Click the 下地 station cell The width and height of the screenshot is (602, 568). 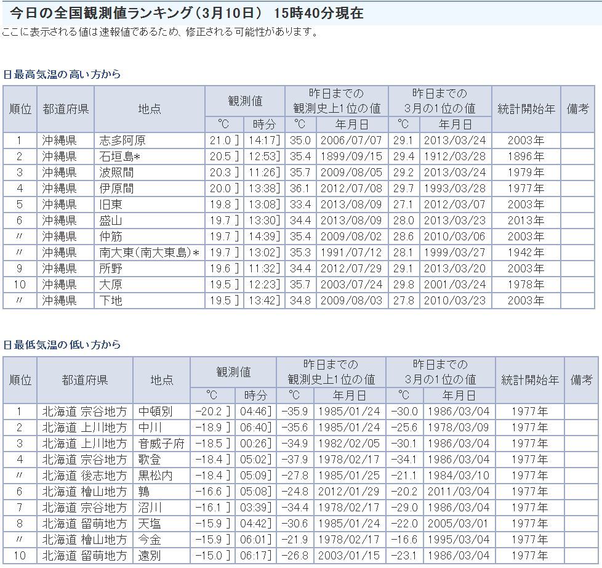111,301
